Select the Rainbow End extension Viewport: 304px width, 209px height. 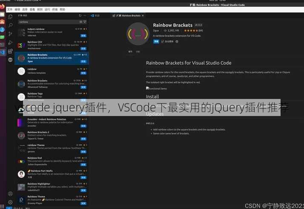[x=52, y=161]
